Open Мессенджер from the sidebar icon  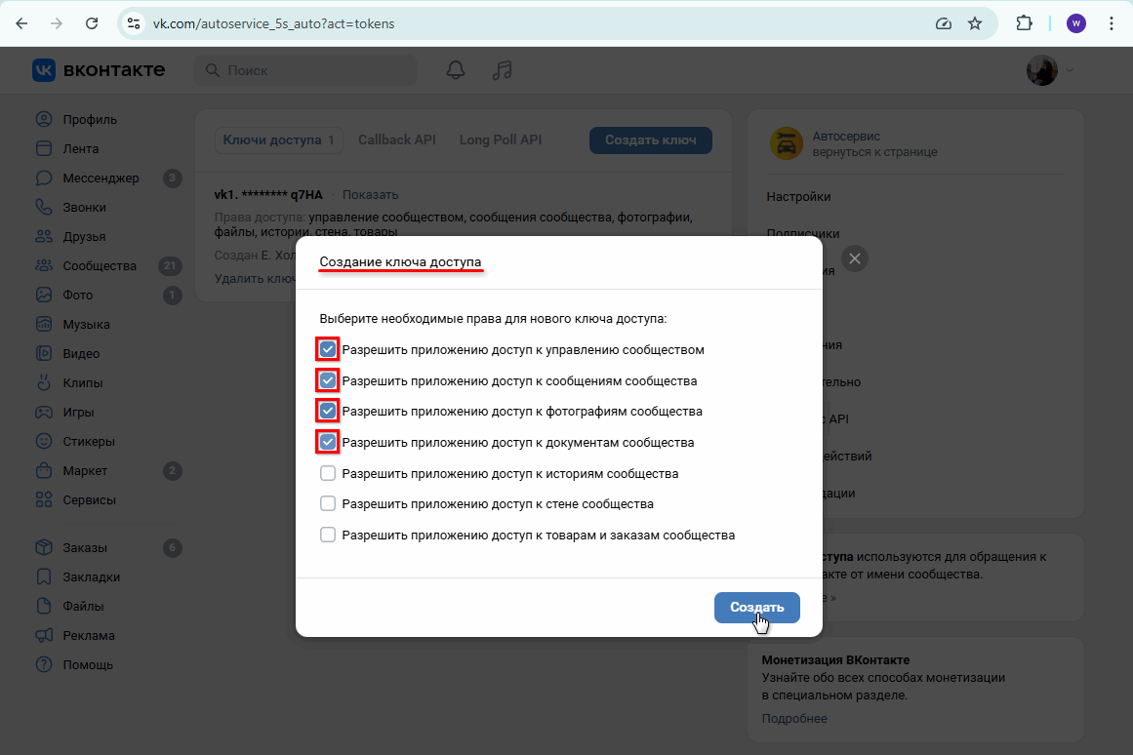44,178
